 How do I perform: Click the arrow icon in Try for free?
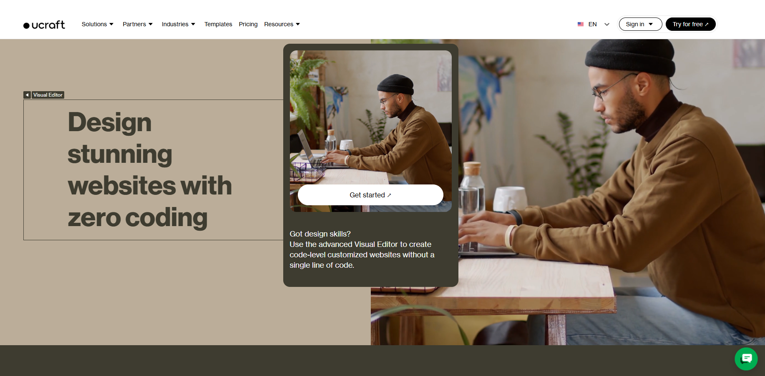707,25
